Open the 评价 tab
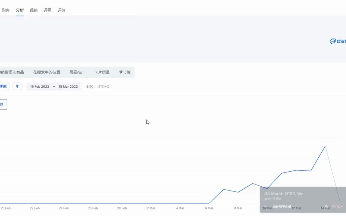Screen dimensions: 346x216 coord(61,10)
